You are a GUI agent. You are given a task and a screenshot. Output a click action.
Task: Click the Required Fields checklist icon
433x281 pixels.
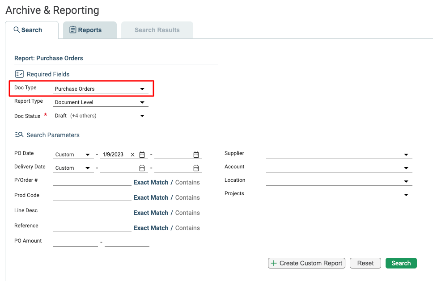[x=19, y=74]
